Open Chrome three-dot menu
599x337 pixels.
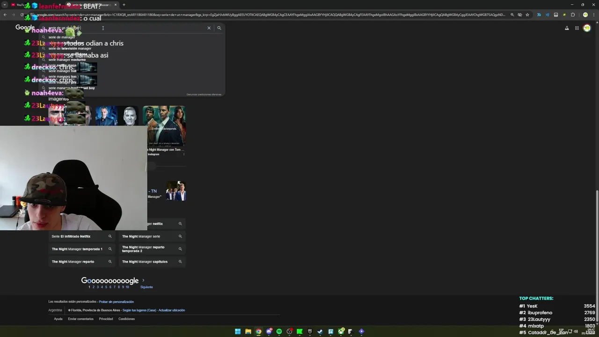593,15
